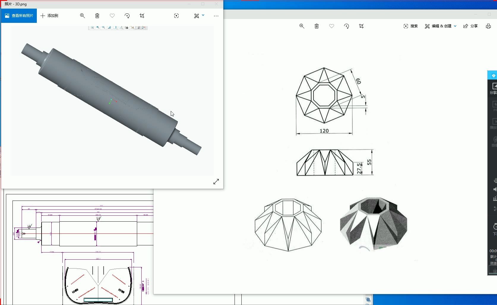Add 3D.png to favorites with the heart
This screenshot has width=497, height=305.
coord(112,16)
